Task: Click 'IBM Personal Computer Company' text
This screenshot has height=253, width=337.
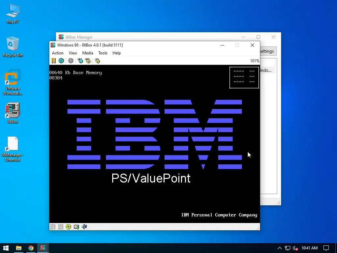Action: click(x=219, y=215)
